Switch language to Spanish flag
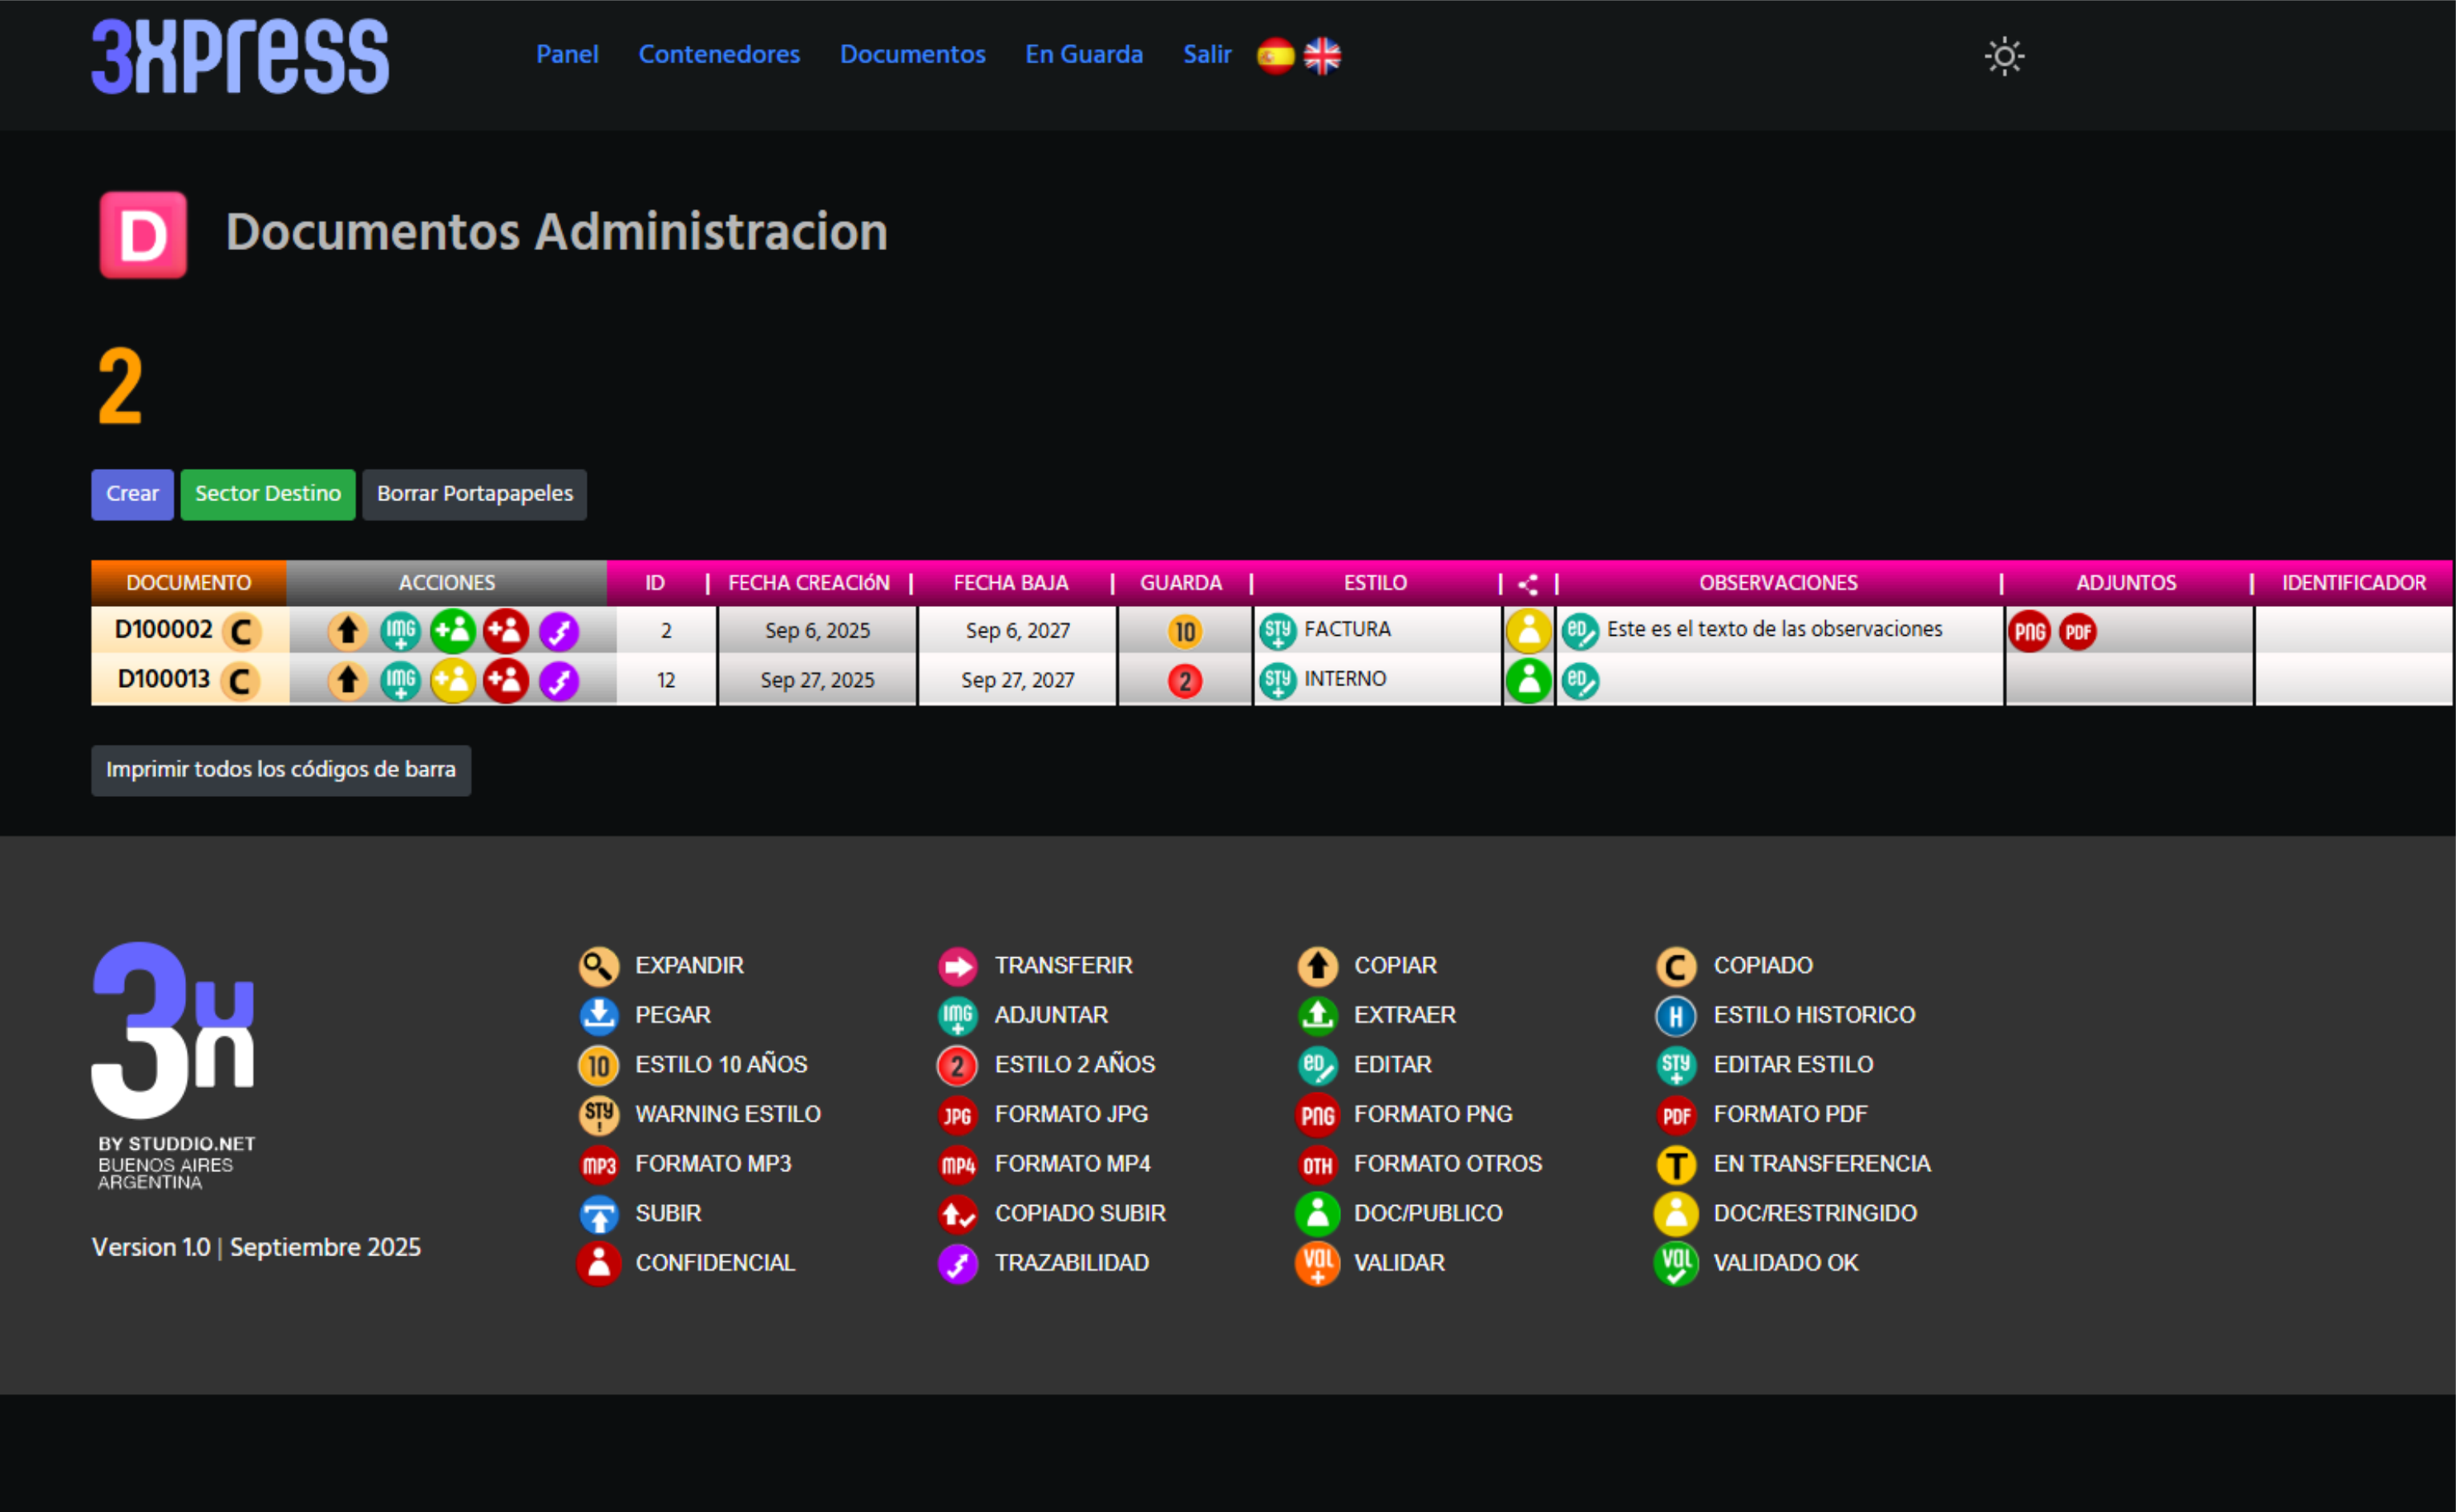 1275,56
